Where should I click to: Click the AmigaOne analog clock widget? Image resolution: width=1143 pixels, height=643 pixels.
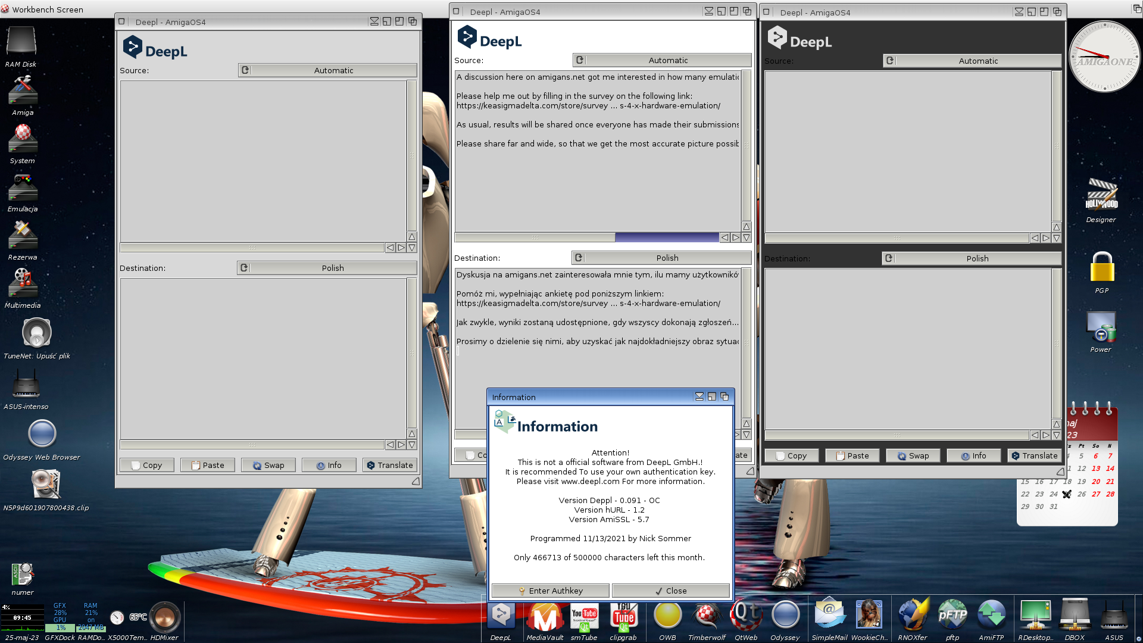(1104, 57)
